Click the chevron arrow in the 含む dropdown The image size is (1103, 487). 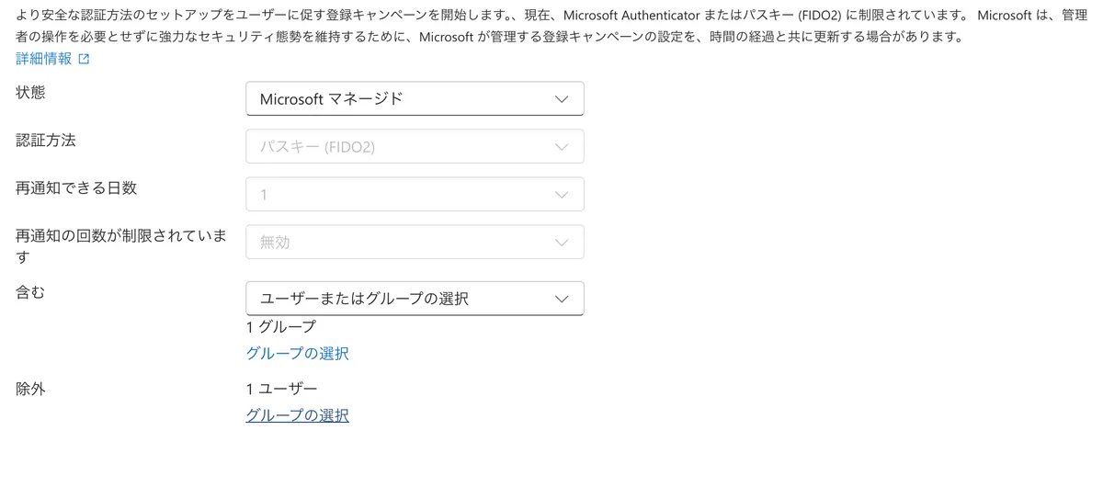click(x=563, y=299)
